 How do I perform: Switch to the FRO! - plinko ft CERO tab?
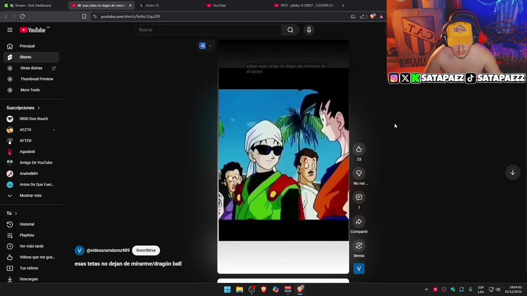pyautogui.click(x=304, y=5)
